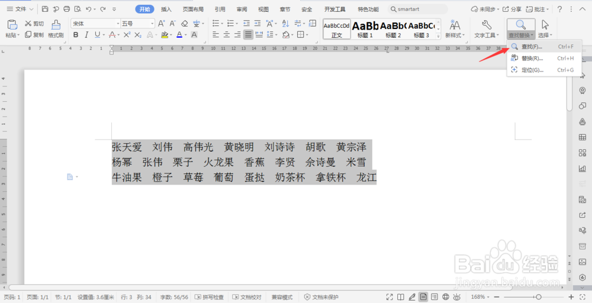Switch to page layout view in status bar
Viewport: 592px width, 303px height.
point(423,297)
